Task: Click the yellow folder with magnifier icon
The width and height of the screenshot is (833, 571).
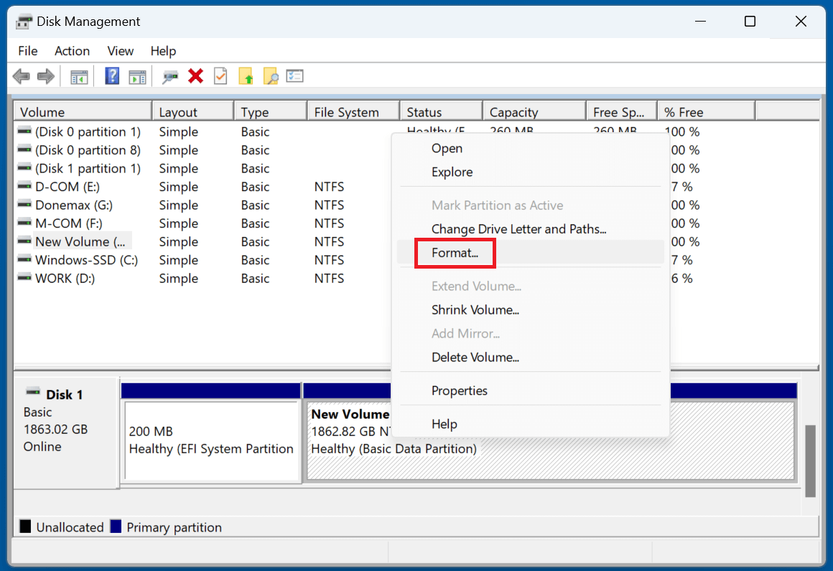Action: coord(270,76)
